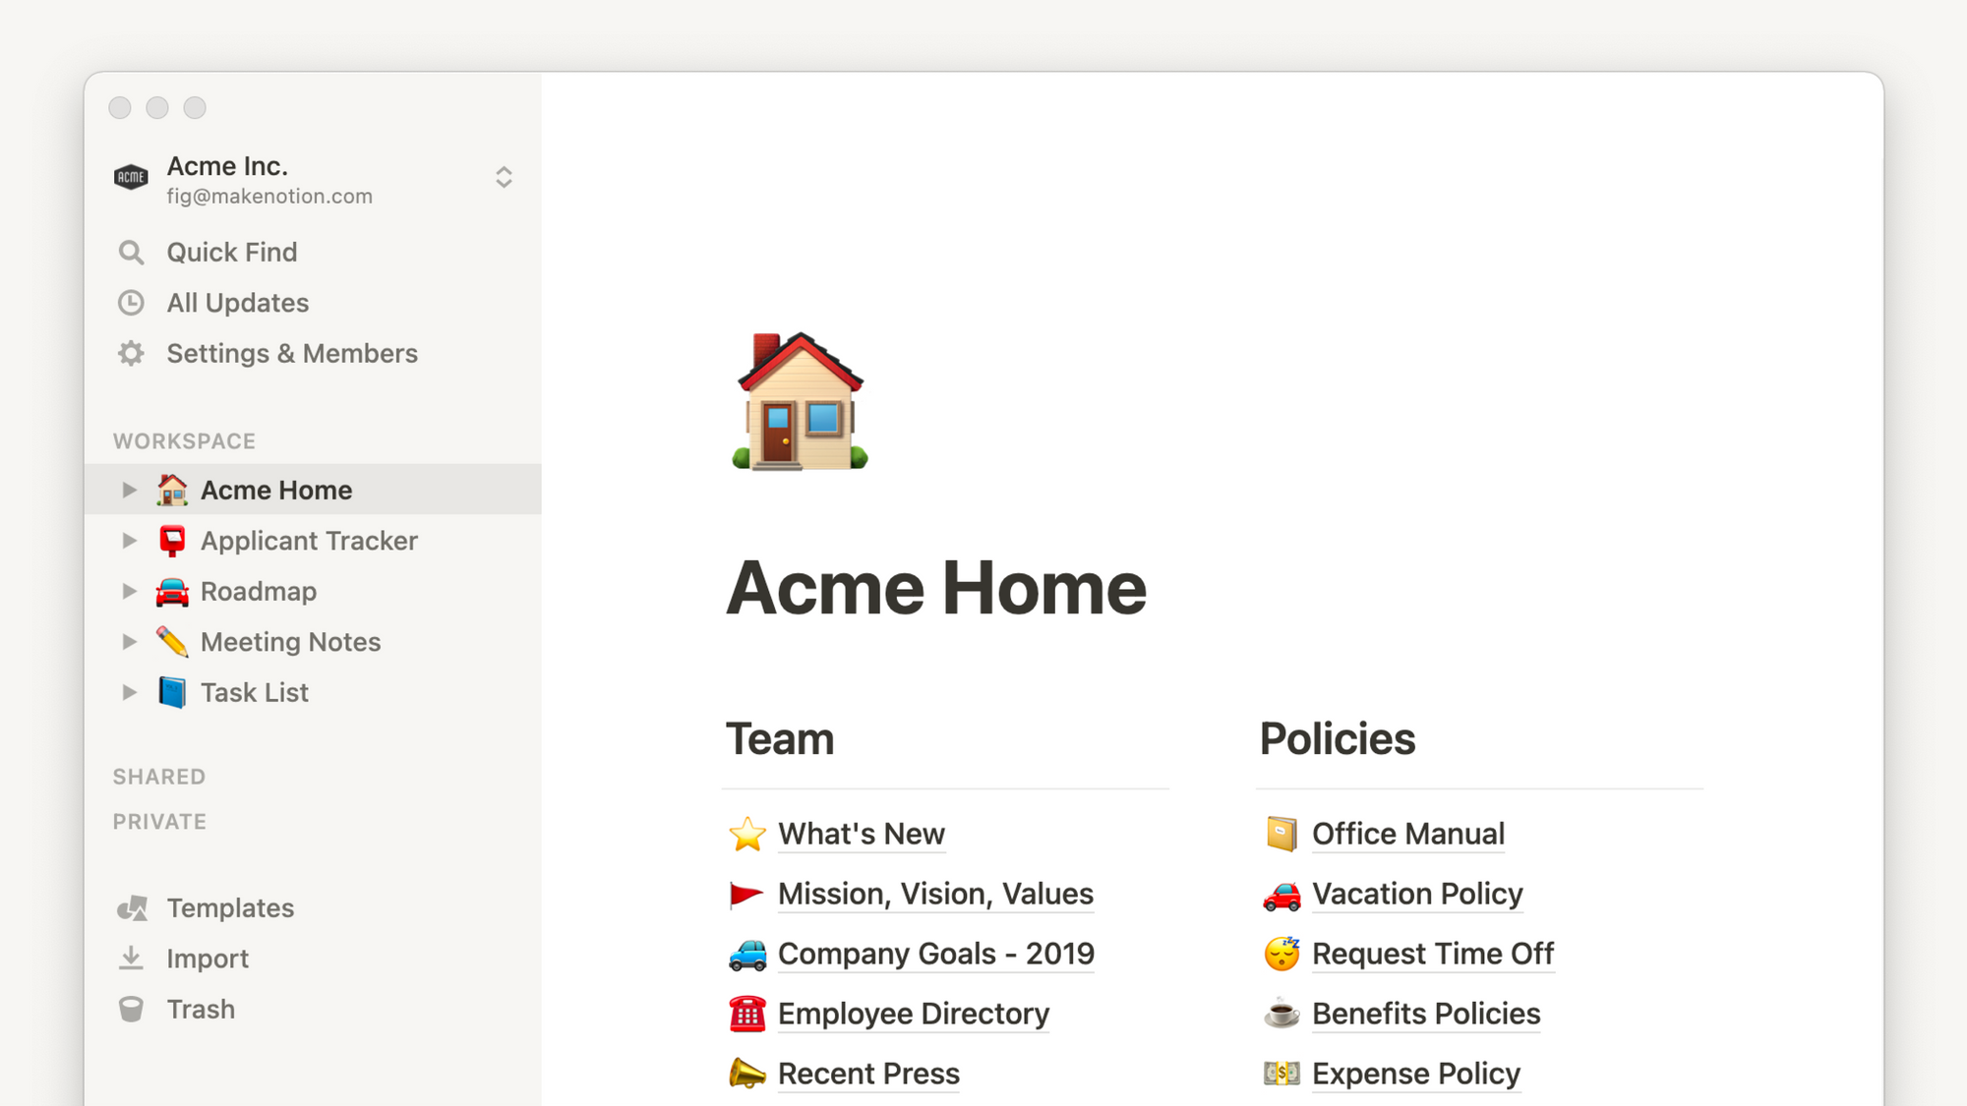Click the Settings & Members icon

[133, 353]
